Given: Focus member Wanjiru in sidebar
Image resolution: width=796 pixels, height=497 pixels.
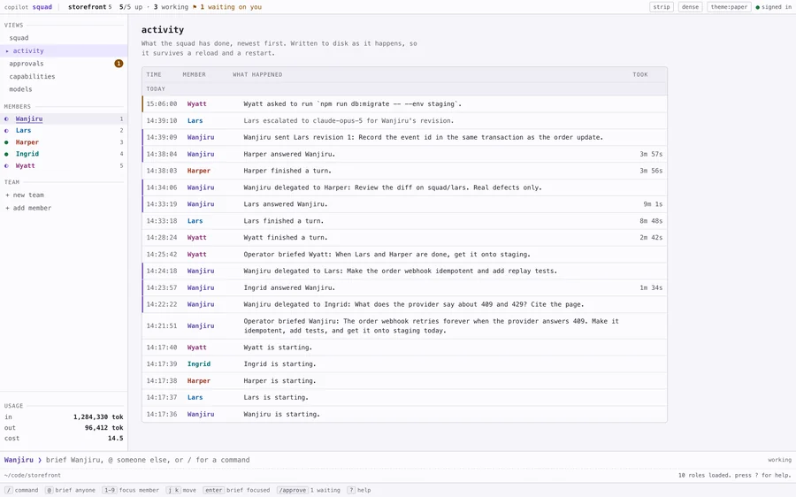Looking at the screenshot, I should [x=64, y=119].
